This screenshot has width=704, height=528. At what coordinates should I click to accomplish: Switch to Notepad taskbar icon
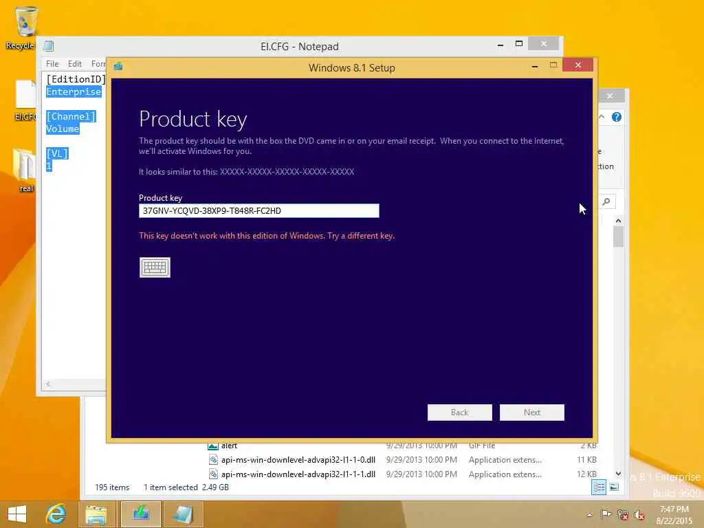[183, 514]
